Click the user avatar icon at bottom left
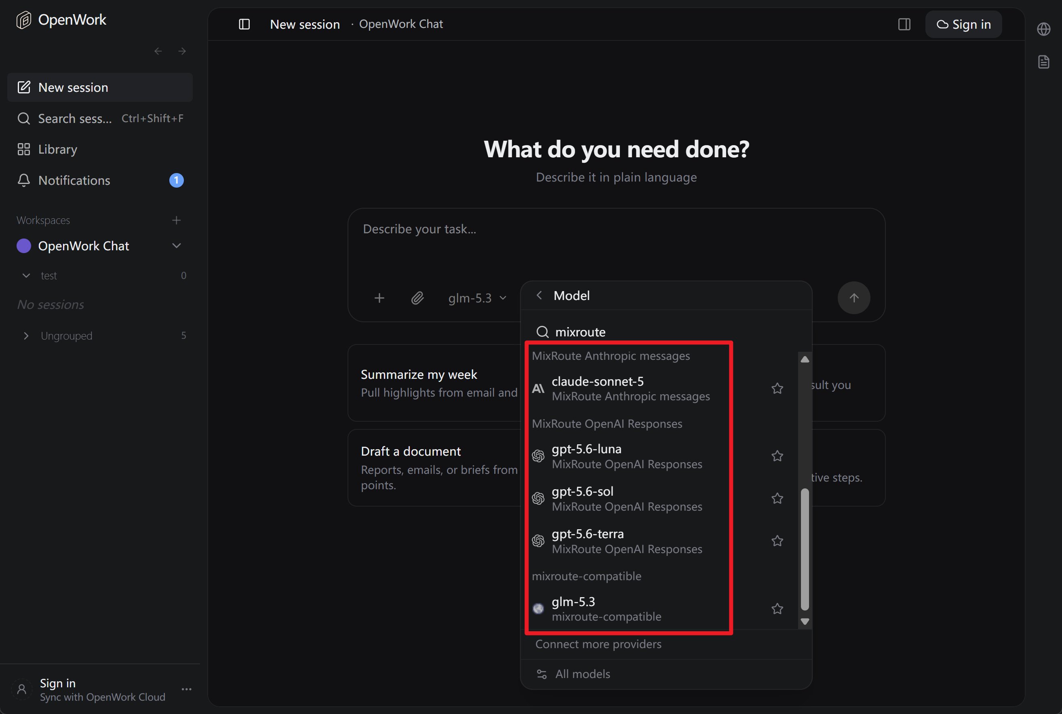Image resolution: width=1062 pixels, height=714 pixels. [x=22, y=689]
